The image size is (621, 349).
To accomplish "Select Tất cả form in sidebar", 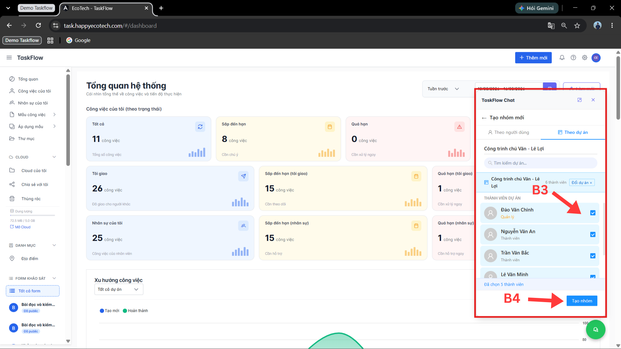I will pyautogui.click(x=32, y=291).
